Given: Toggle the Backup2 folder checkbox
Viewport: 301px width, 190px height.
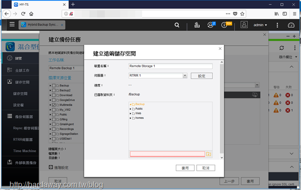Looking at the screenshot, I should click(54, 90).
